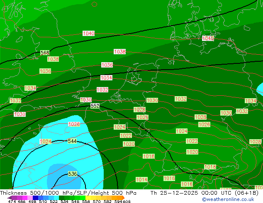Click the 474 legend value
Viewport: 263px width, 203px height.
point(12,201)
